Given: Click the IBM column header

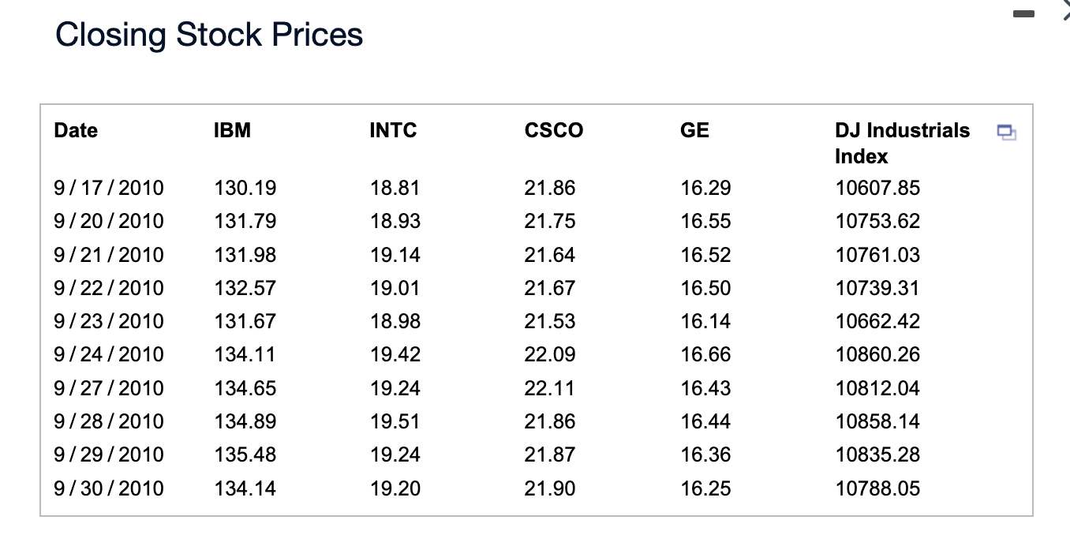Looking at the screenshot, I should click(x=232, y=130).
